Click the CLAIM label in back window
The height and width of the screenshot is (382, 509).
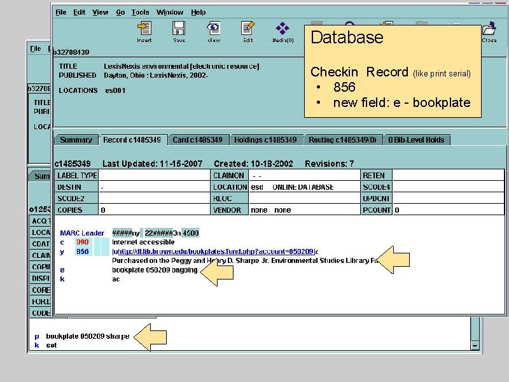click(41, 256)
